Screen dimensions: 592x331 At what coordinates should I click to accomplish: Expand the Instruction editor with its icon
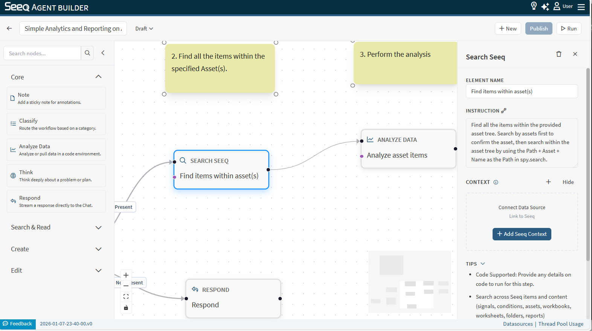504,111
